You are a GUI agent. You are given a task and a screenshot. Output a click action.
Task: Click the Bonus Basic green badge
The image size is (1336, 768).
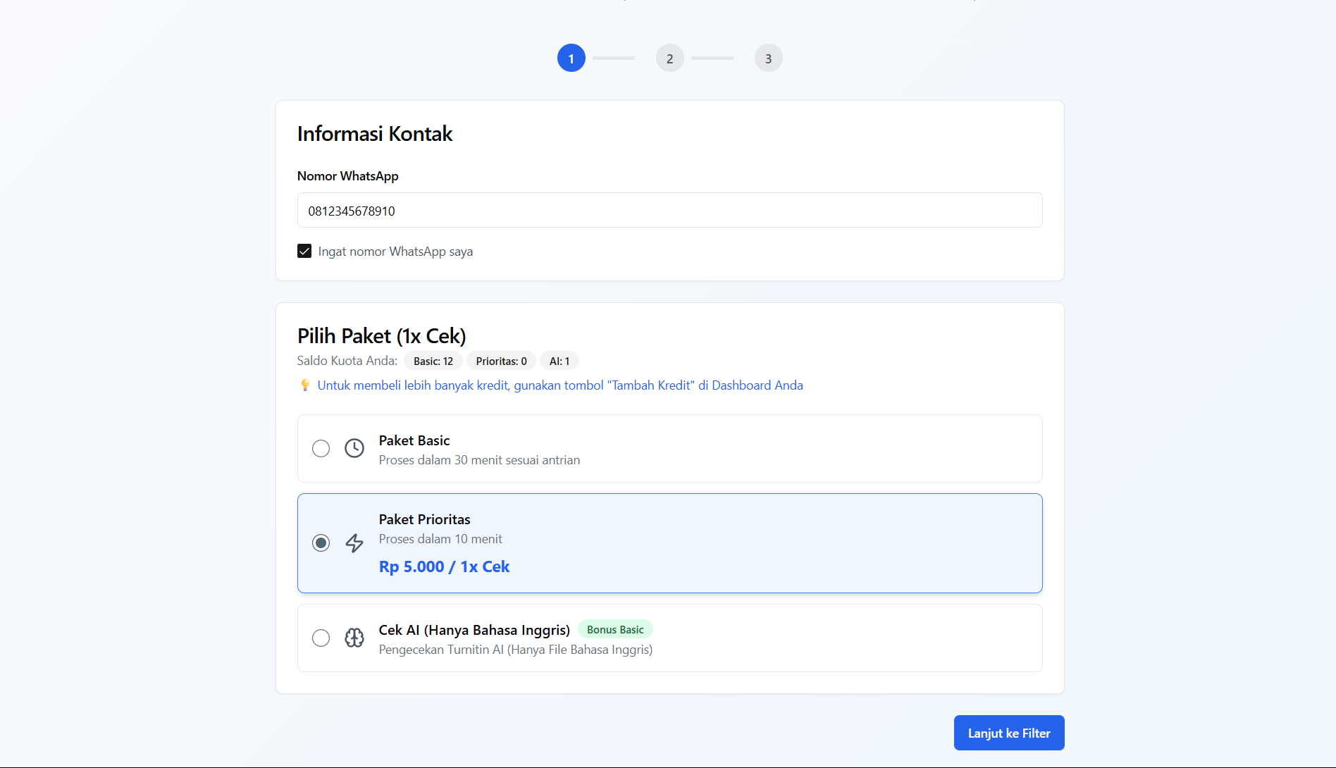pos(614,630)
